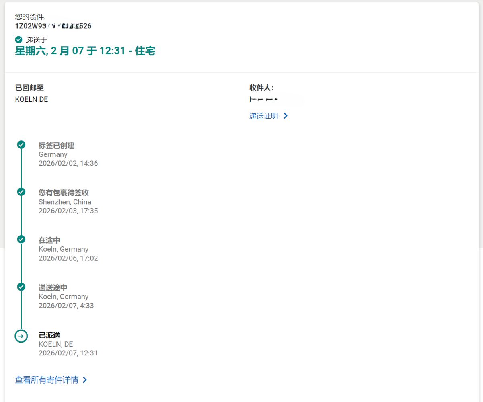Click chevron arrow next to 递送证明

pyautogui.click(x=286, y=116)
